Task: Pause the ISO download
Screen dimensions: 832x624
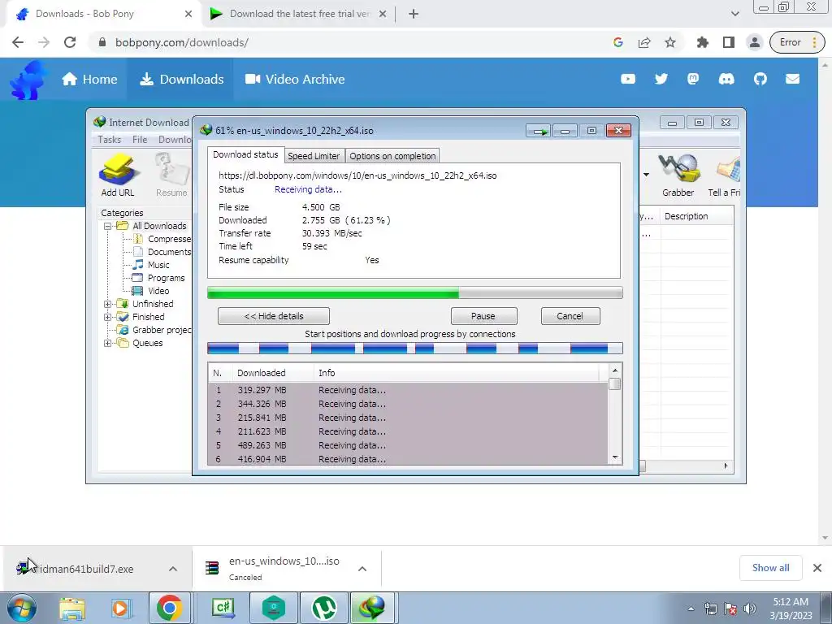Action: pos(483,316)
